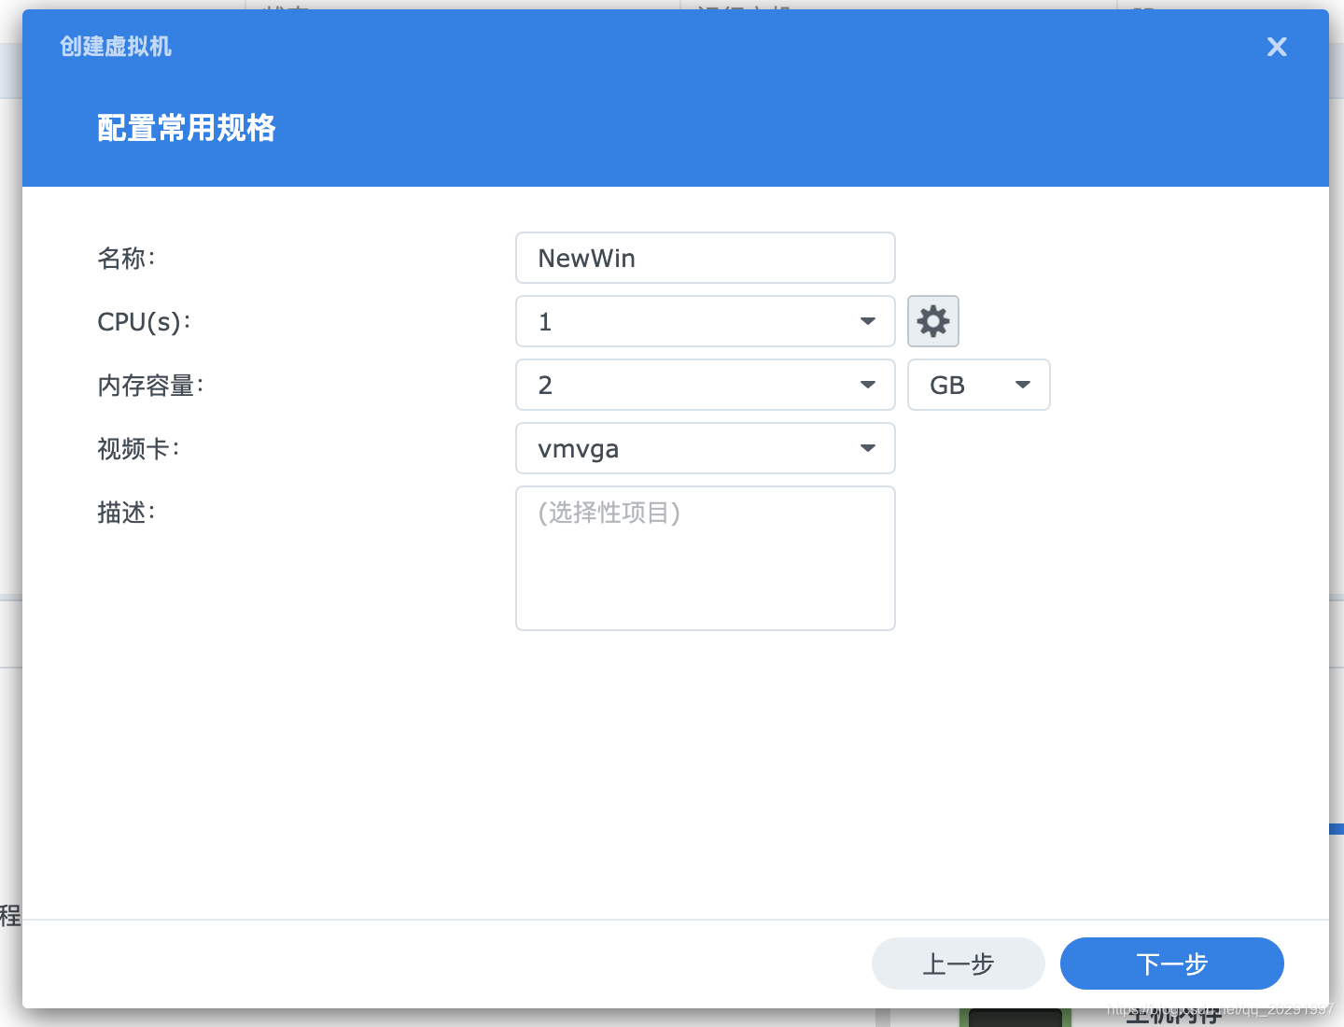Image resolution: width=1344 pixels, height=1027 pixels.
Task: Click the 视频卡 label text
Action: 138,449
